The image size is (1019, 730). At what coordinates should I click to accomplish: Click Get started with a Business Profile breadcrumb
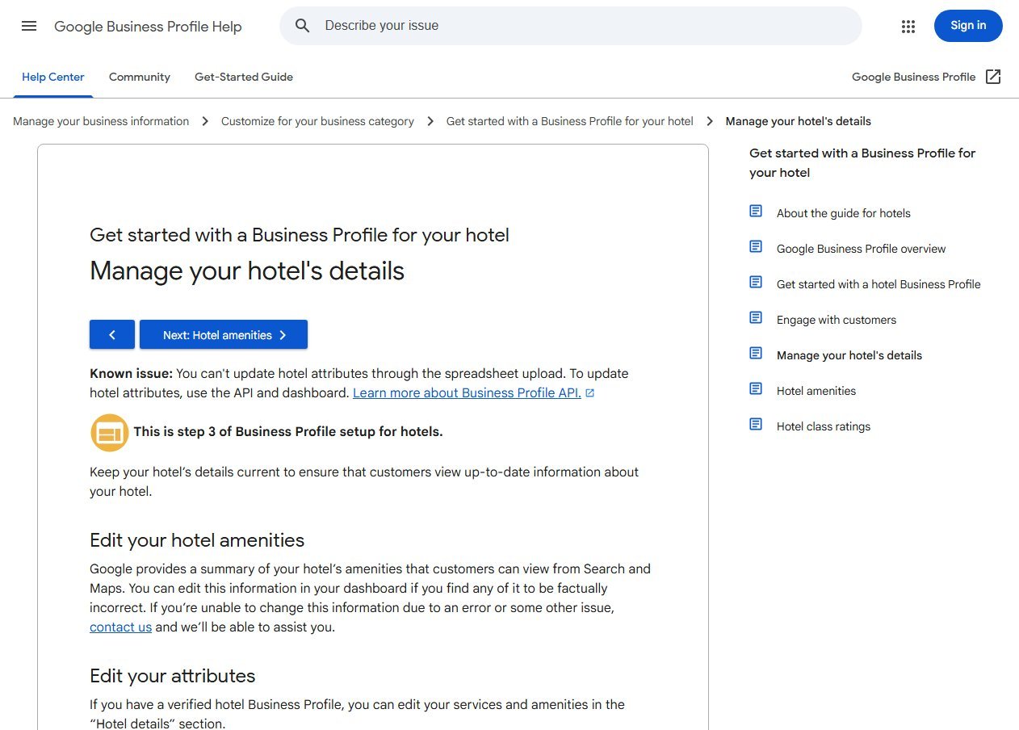[x=570, y=121]
